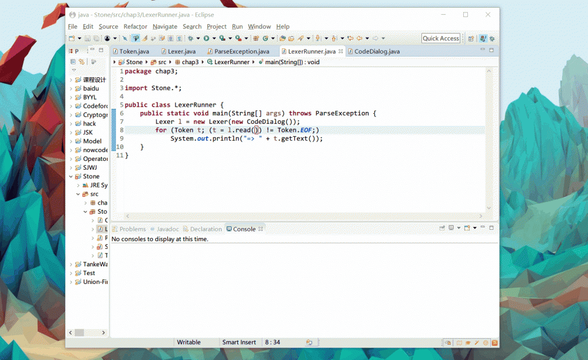
Task: Switch to CodeDialog.java editor tab
Action: click(x=376, y=51)
